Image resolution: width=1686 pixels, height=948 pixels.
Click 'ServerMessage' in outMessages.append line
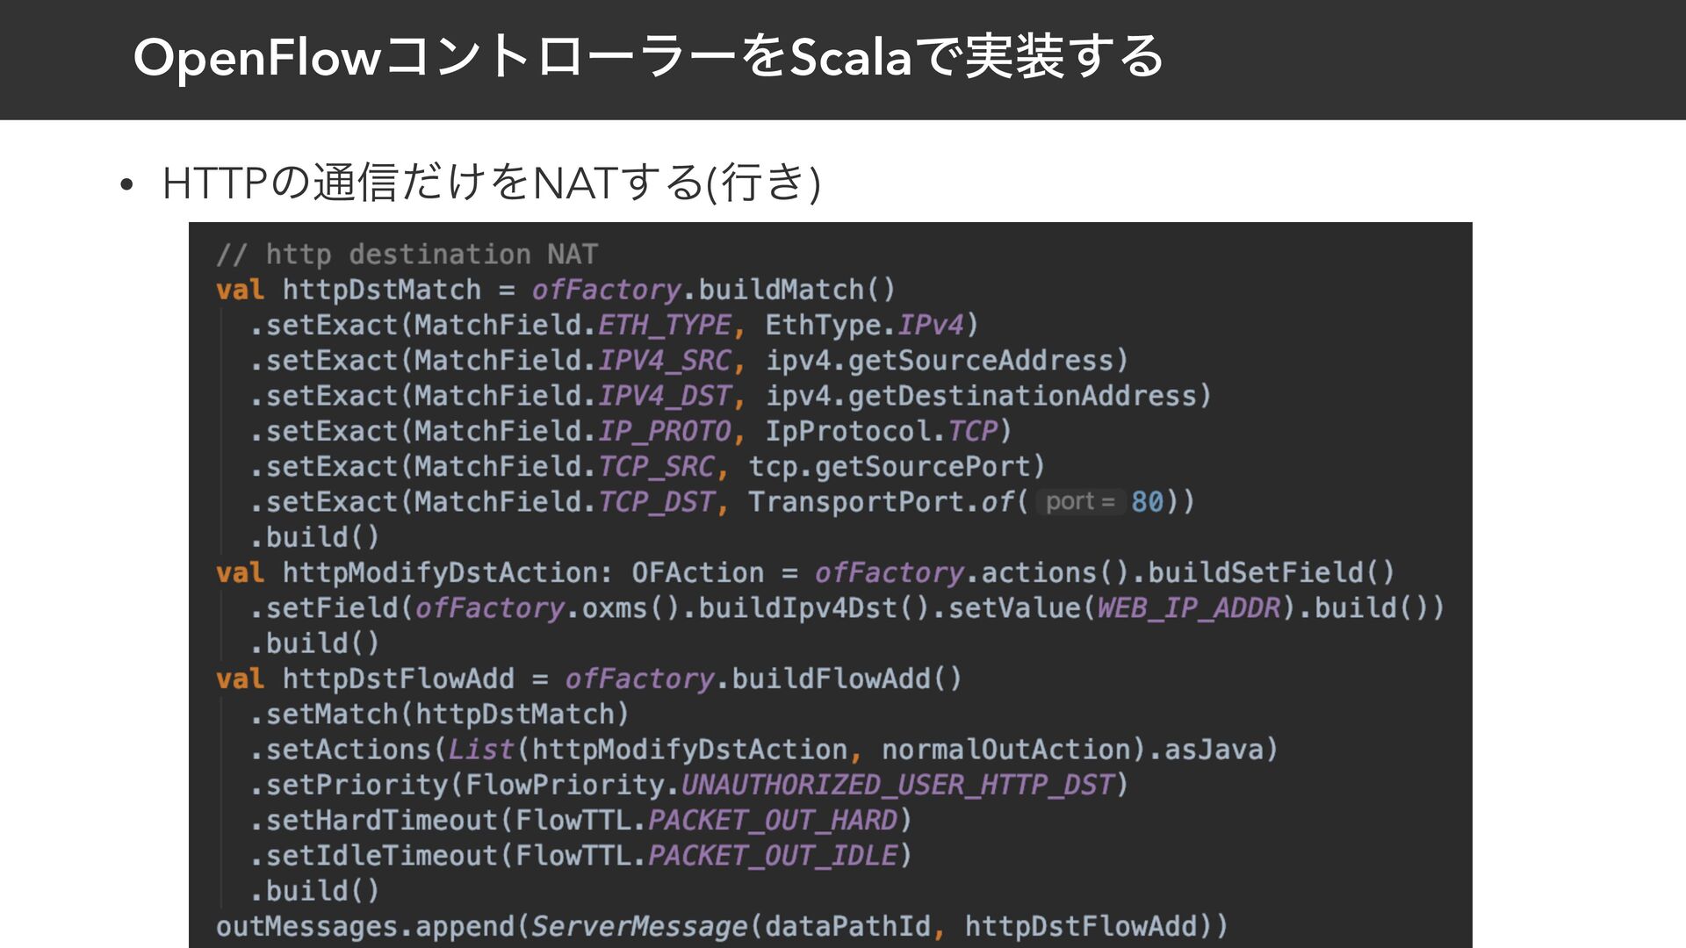pyautogui.click(x=638, y=926)
